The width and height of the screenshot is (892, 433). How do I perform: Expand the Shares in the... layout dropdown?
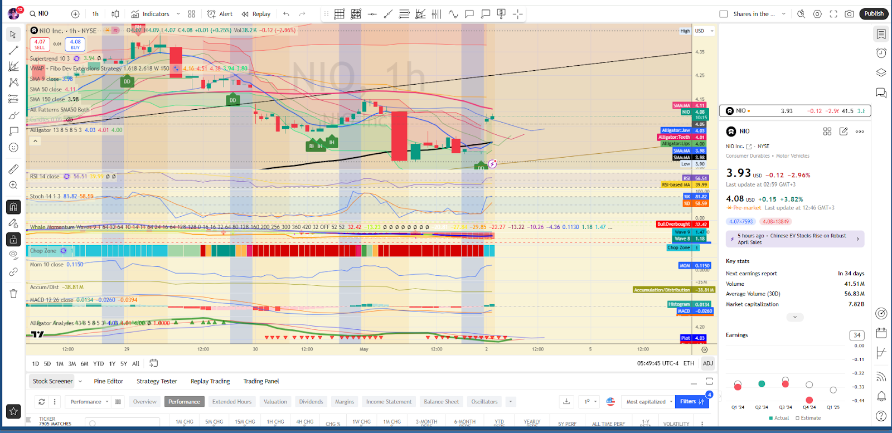pos(784,14)
